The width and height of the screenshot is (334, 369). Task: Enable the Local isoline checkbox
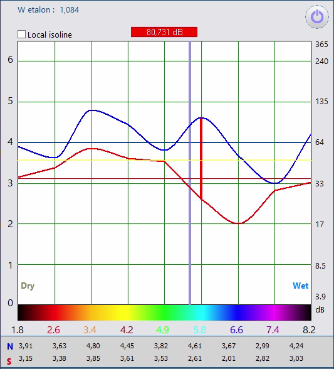point(22,35)
